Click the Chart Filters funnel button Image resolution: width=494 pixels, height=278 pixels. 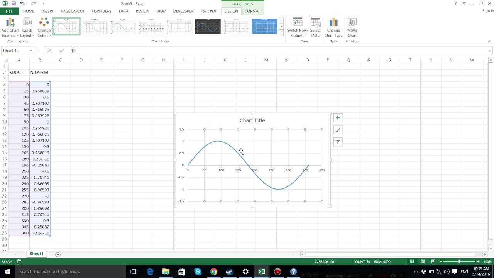[x=338, y=142]
